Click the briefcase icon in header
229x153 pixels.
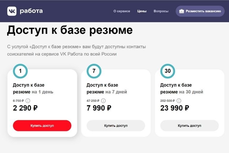181,11
